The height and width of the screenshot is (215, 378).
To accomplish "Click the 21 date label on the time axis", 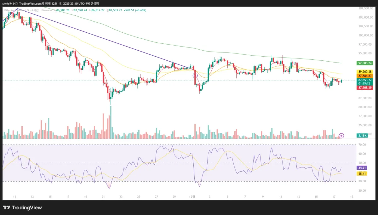I will pyautogui.click(x=103, y=196).
